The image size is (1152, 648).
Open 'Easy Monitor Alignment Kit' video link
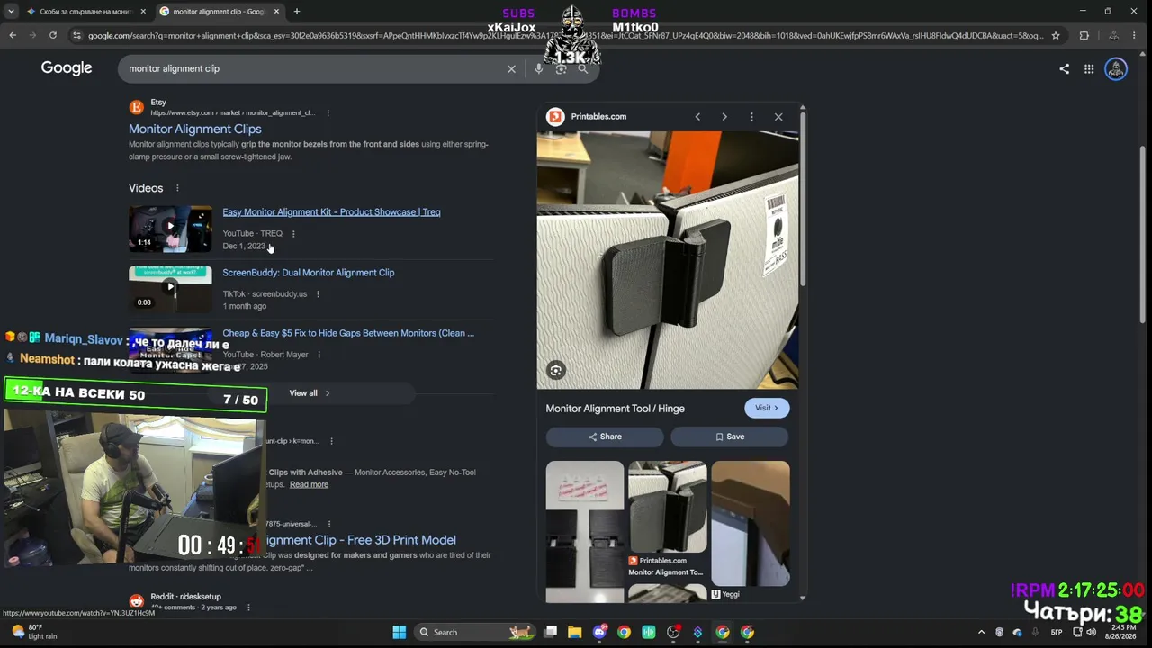tap(331, 212)
